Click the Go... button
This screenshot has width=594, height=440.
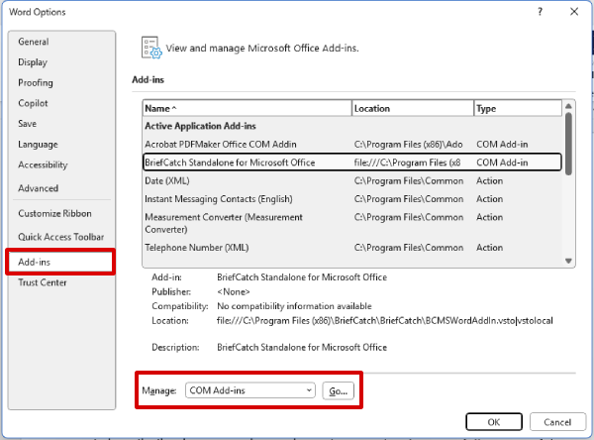339,390
